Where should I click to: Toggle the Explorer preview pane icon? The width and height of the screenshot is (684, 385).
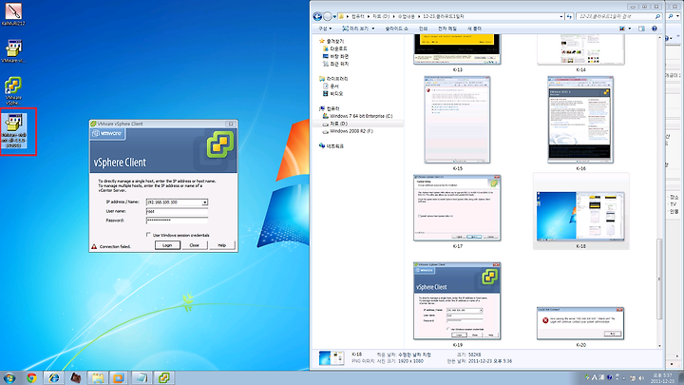coord(641,29)
